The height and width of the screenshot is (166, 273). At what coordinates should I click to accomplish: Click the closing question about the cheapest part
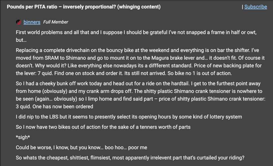pos(130,158)
